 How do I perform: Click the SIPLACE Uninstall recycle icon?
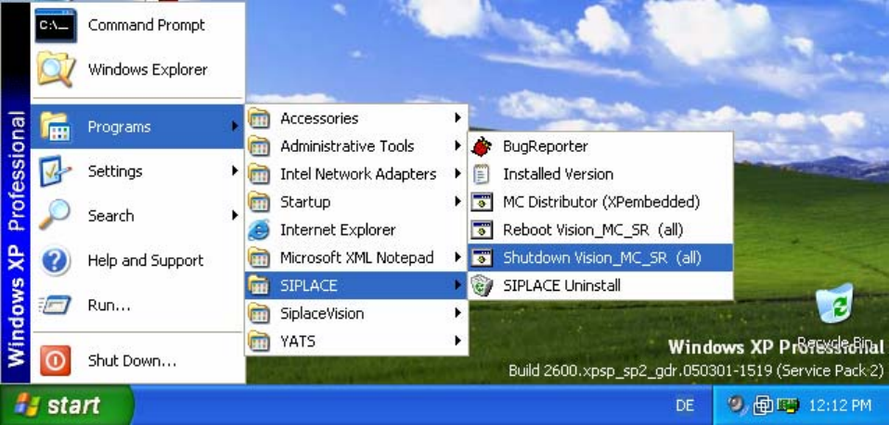click(482, 285)
